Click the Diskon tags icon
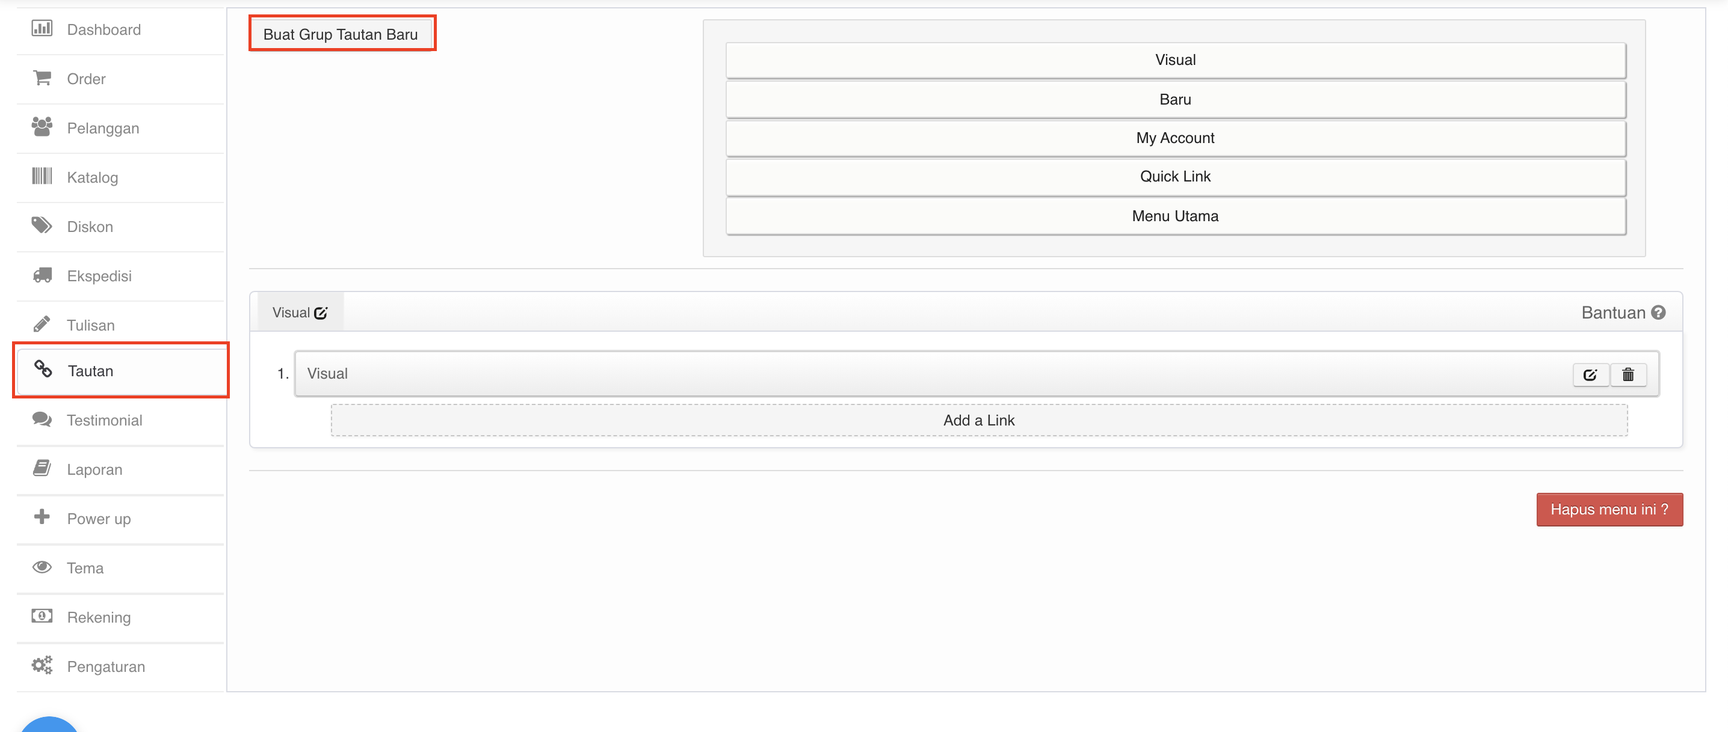Viewport: 1728px width, 732px height. click(x=42, y=226)
